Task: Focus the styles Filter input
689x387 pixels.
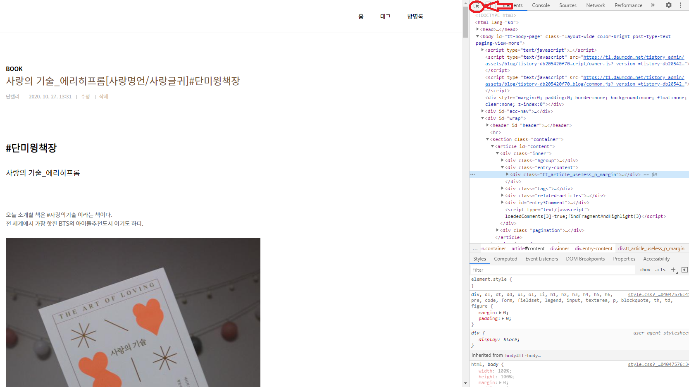Action: 553,270
